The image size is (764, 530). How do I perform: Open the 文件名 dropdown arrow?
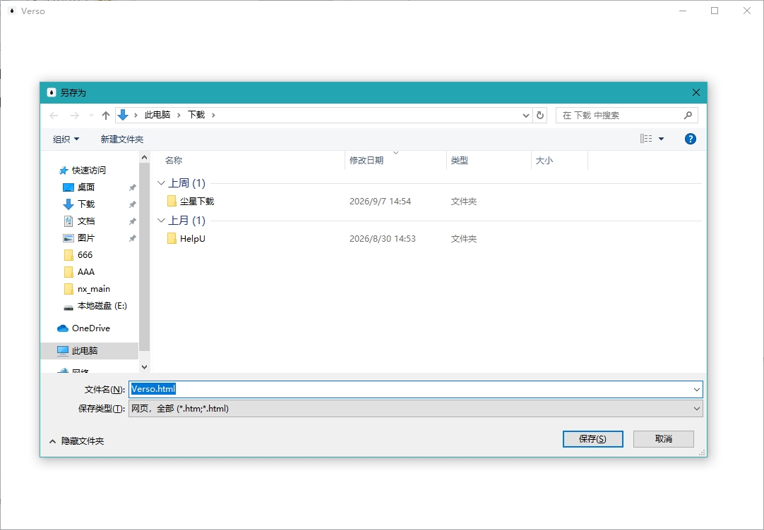(697, 390)
